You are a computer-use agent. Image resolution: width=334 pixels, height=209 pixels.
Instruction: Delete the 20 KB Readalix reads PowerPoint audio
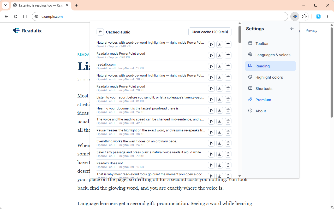[228, 88]
